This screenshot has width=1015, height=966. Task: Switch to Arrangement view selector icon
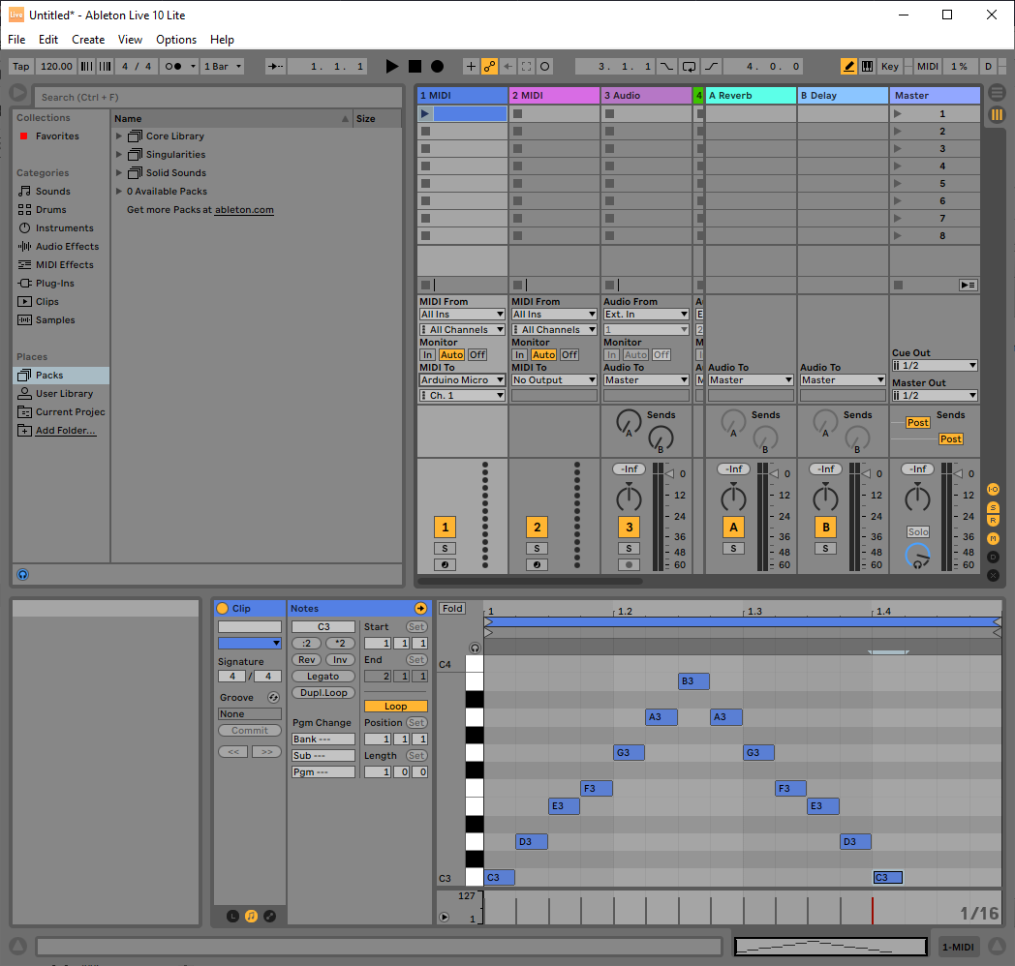pos(997,94)
